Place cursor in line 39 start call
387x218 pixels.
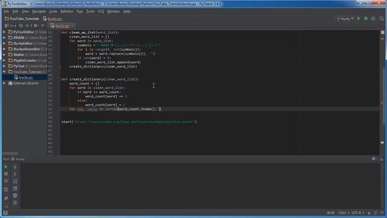[129, 122]
